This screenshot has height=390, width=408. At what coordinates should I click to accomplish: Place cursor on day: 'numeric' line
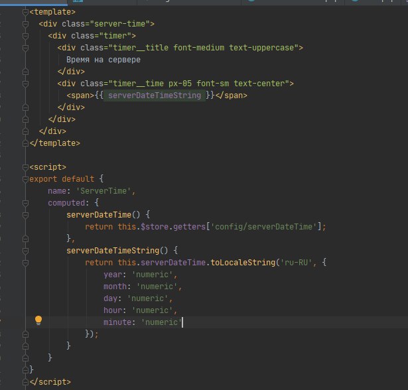(138, 298)
